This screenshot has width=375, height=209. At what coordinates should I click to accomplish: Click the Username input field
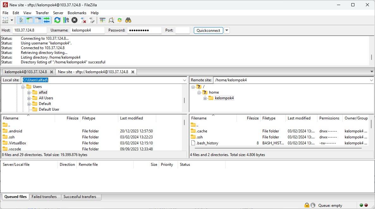click(x=87, y=30)
